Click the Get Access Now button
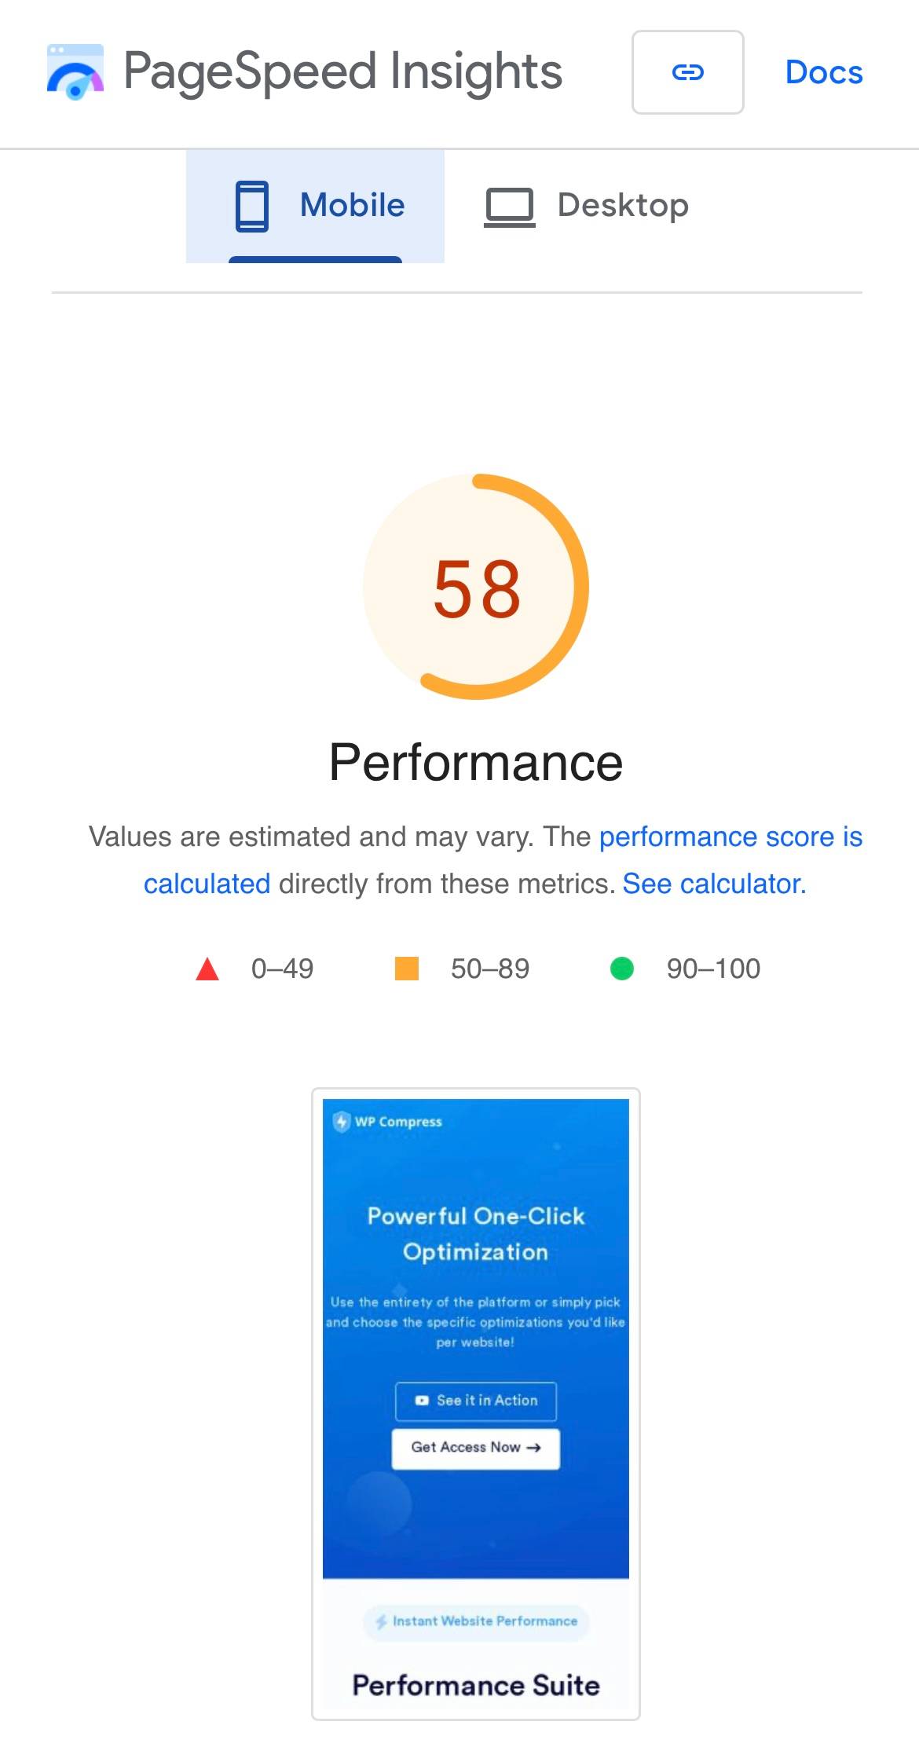Screen dimensions: 919x1758 tap(476, 1448)
